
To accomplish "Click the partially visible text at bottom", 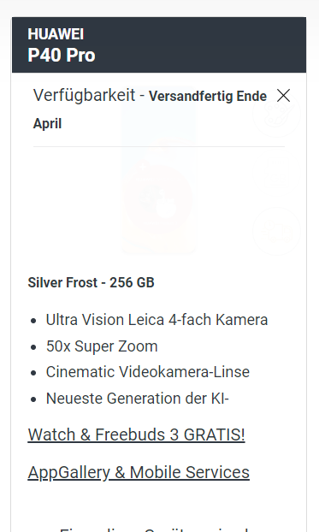I will coord(155,529).
